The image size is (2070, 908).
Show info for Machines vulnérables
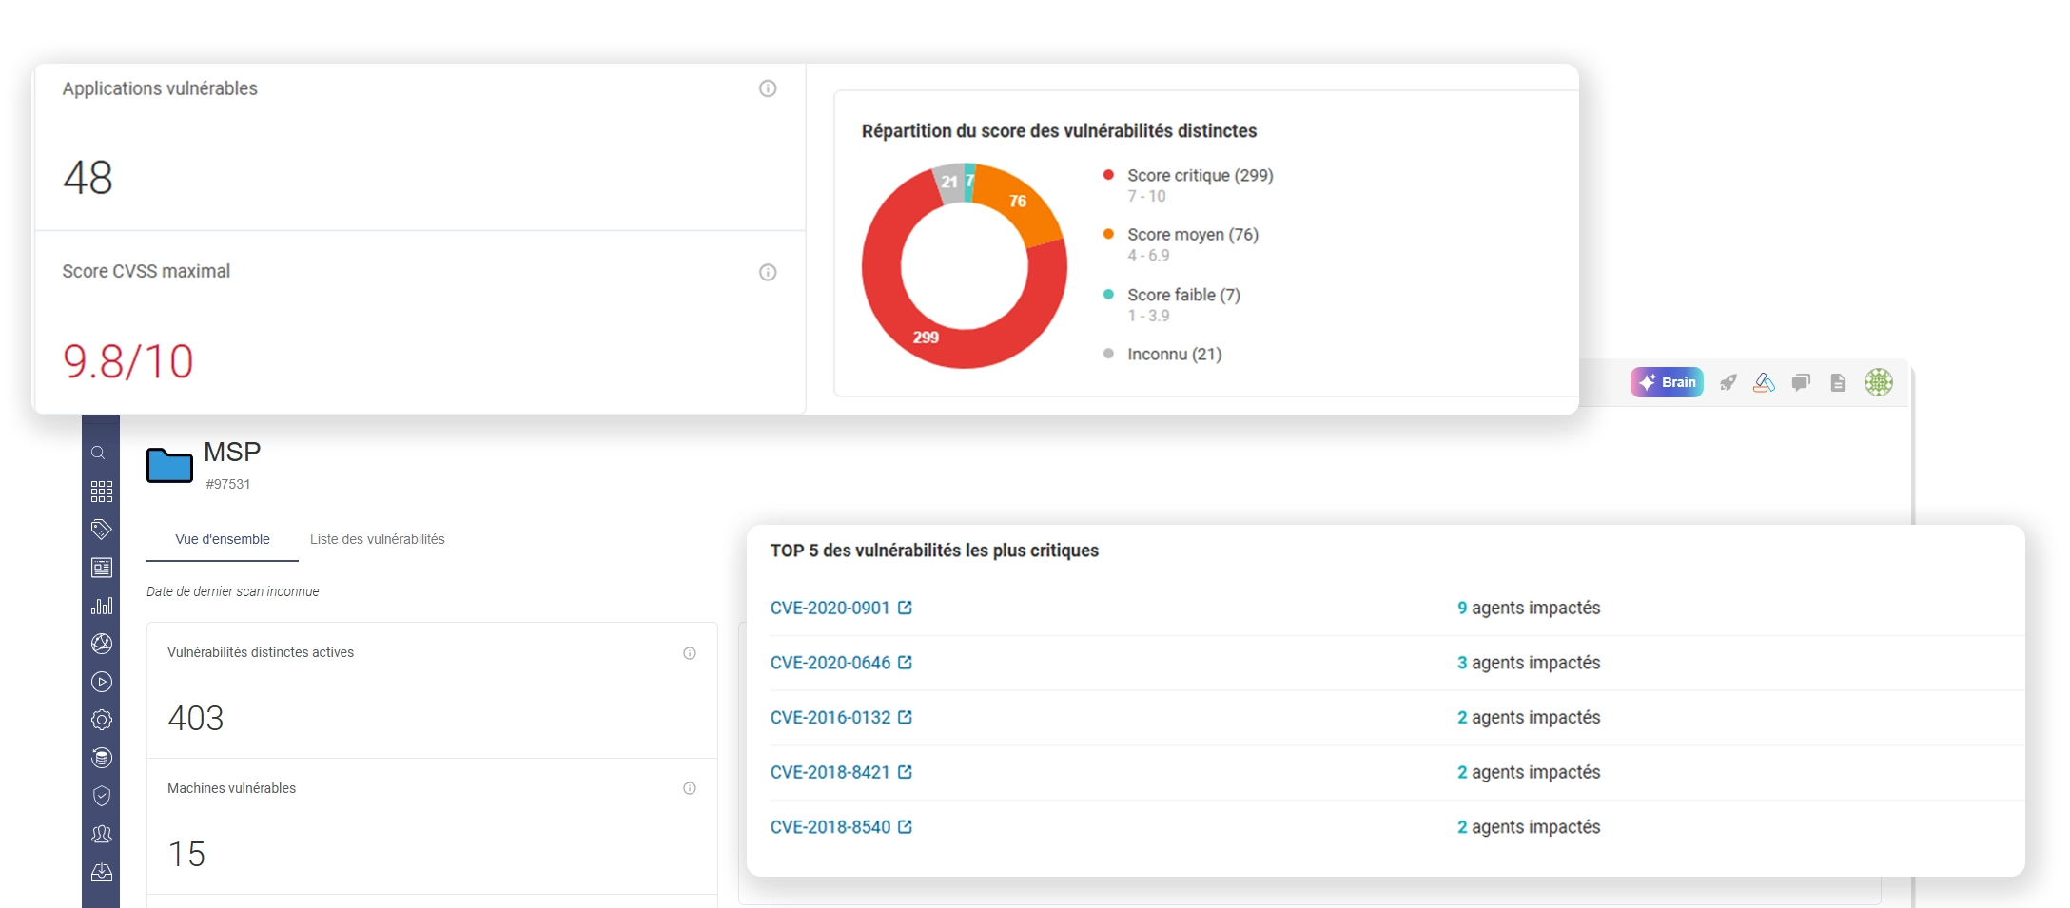pos(690,788)
